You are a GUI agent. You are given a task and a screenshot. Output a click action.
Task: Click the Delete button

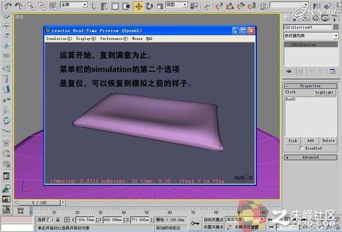(328, 141)
